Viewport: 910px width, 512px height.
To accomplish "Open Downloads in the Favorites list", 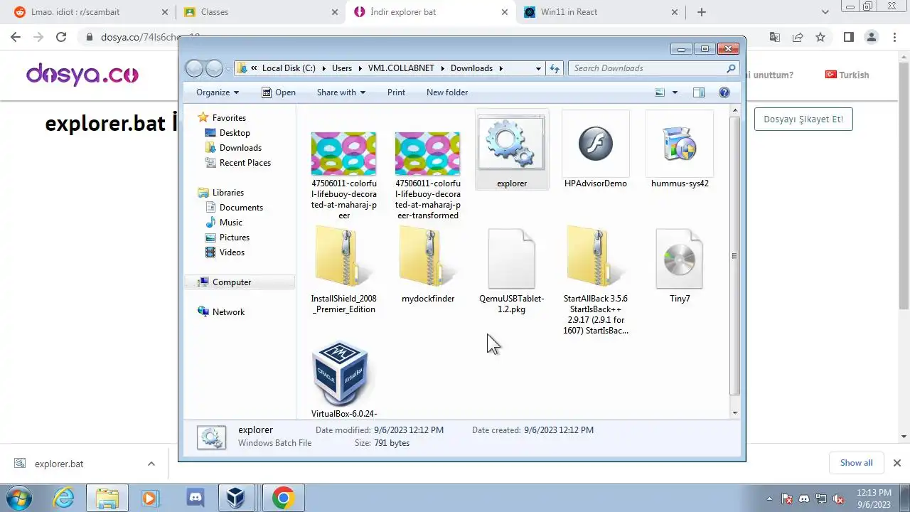I will pyautogui.click(x=240, y=148).
